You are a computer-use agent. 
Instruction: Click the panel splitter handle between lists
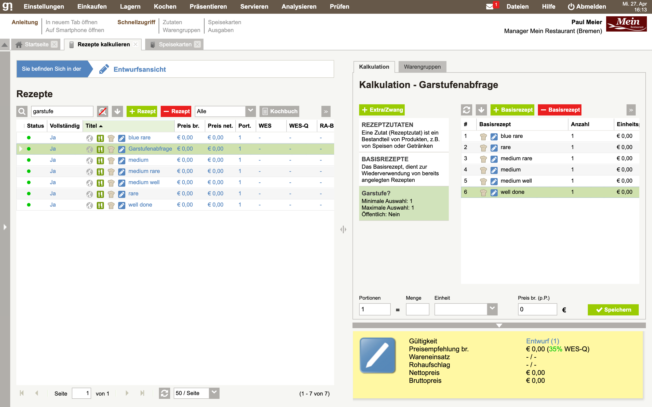(x=343, y=229)
